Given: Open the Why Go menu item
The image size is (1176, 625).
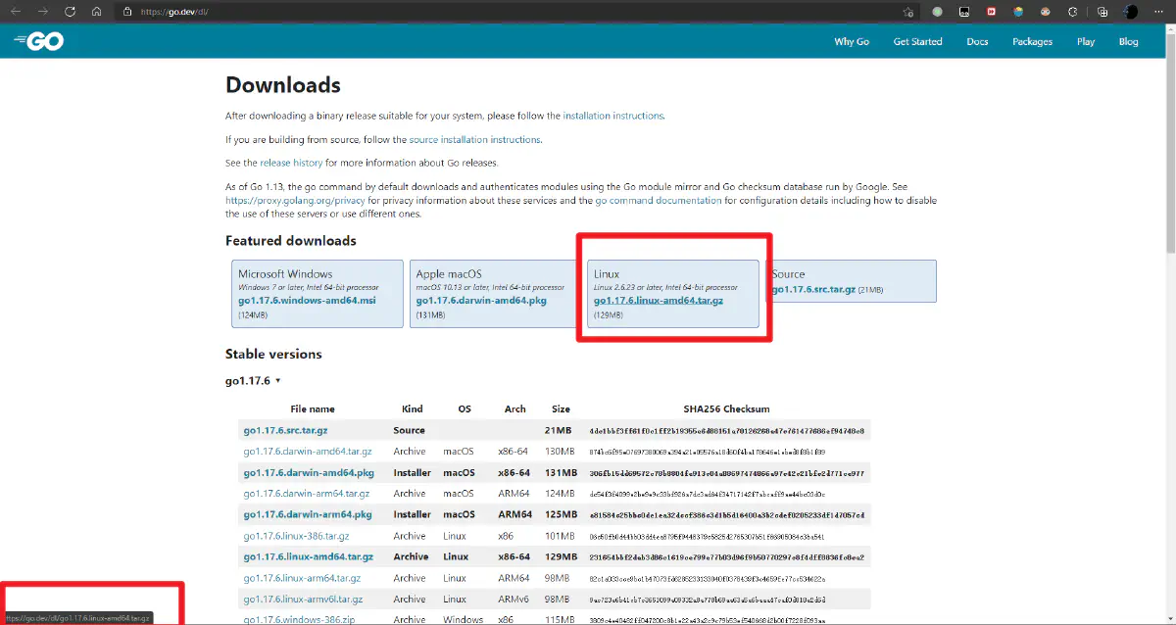Looking at the screenshot, I should click(852, 41).
